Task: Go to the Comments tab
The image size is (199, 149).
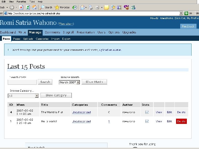Action: (x=52, y=32)
